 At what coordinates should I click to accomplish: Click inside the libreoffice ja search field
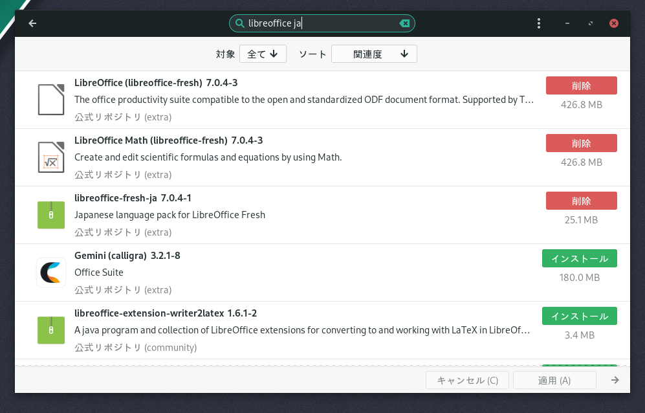click(x=322, y=23)
